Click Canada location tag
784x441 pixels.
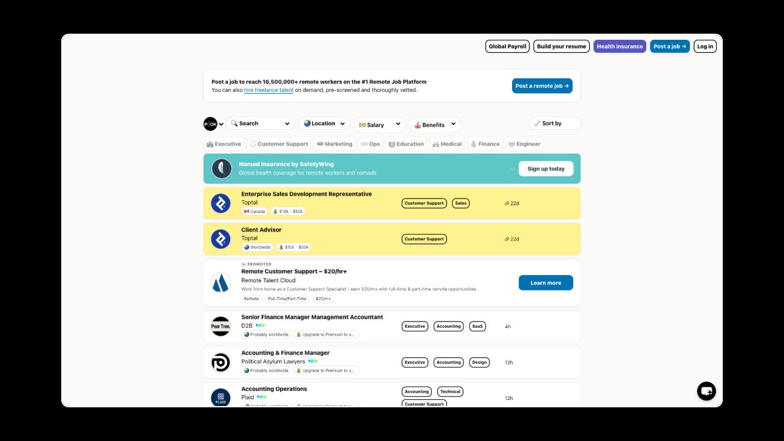(255, 211)
